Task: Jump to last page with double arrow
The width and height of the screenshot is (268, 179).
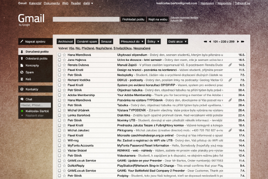Action: pos(243,41)
